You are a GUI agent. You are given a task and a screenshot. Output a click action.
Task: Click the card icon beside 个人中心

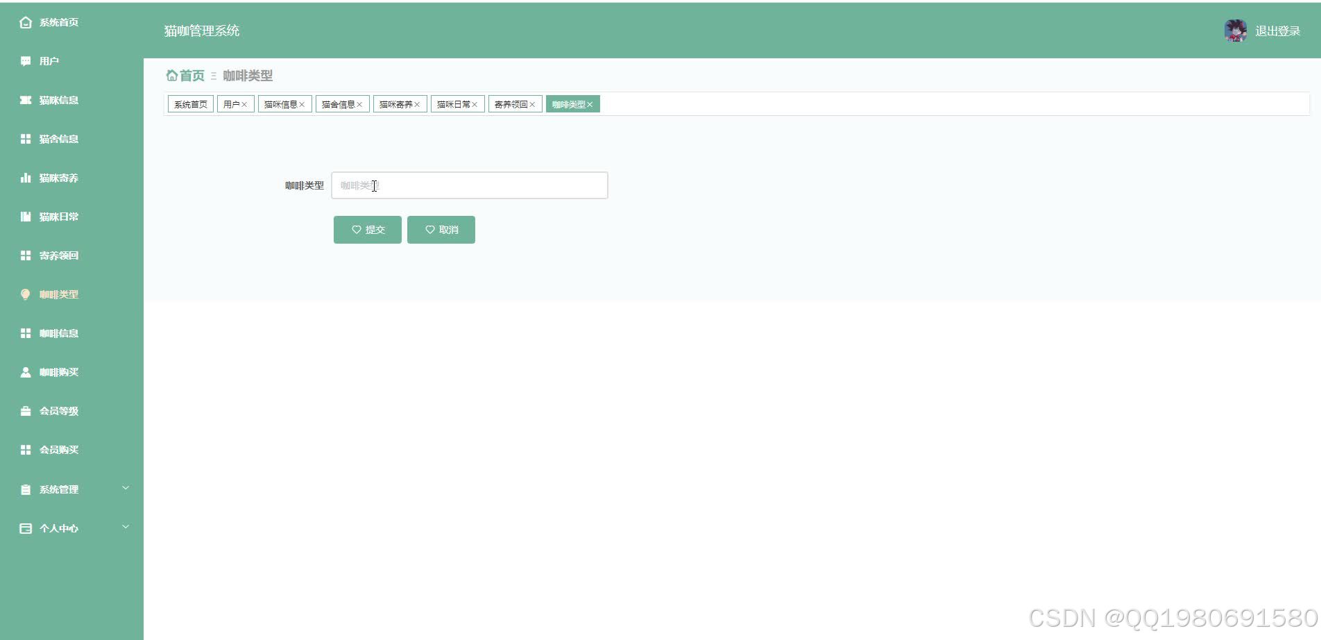click(26, 528)
